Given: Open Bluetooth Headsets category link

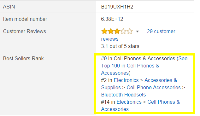Looking at the screenshot, I should click(123, 95).
